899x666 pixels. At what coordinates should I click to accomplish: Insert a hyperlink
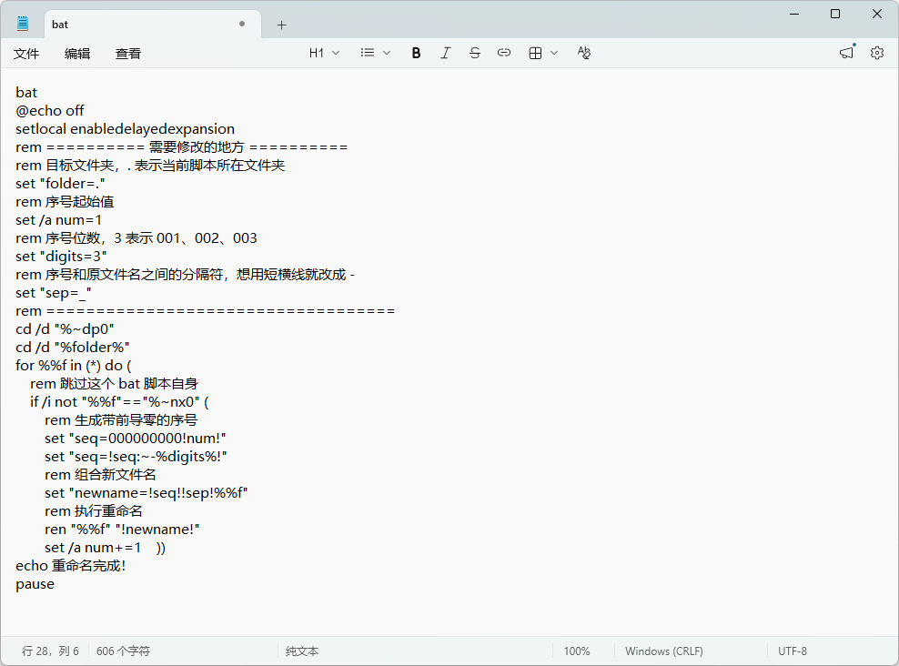coord(504,54)
